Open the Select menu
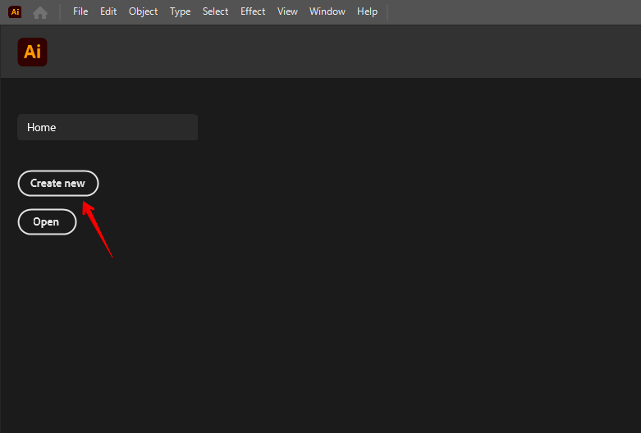641x433 pixels. click(215, 11)
